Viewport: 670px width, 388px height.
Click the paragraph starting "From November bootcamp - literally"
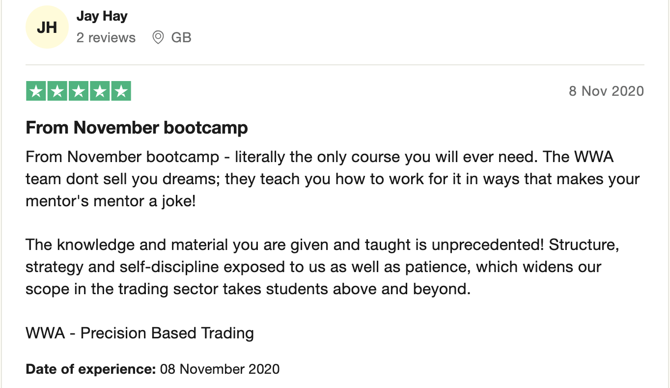click(319, 158)
